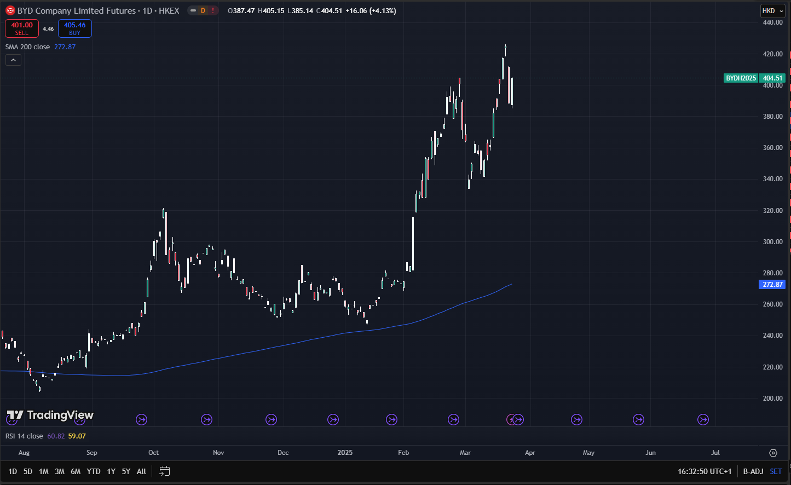Open symbol search via BYD Company Limited Futures title
This screenshot has width=791, height=485.
77,10
